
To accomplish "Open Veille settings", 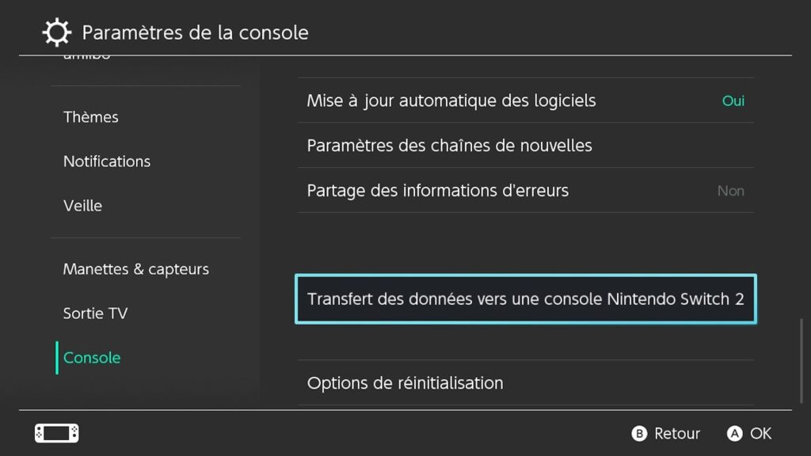I will click(82, 205).
